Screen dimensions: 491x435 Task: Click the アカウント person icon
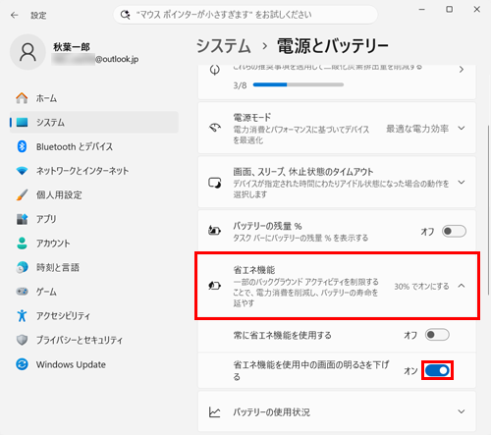coord(22,244)
